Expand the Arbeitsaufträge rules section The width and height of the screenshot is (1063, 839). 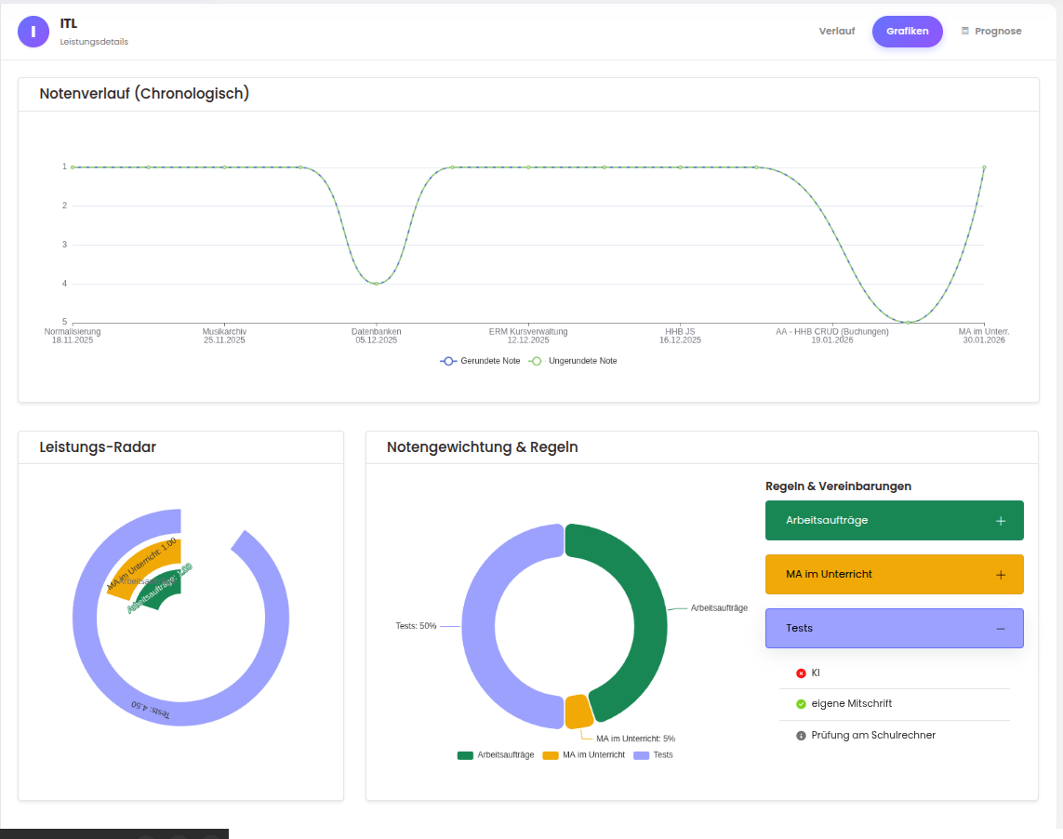click(894, 520)
